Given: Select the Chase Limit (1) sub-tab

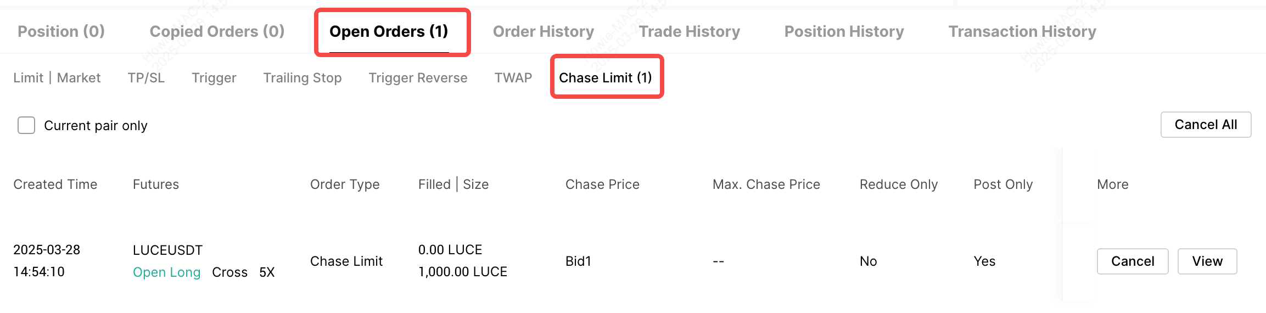Looking at the screenshot, I should pos(606,78).
